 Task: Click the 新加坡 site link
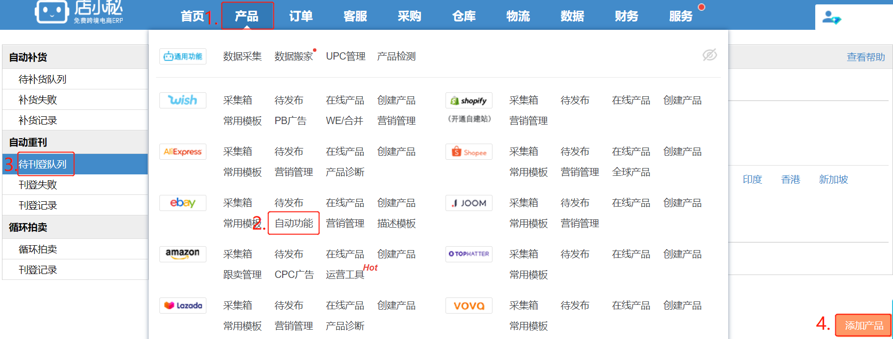click(x=833, y=179)
